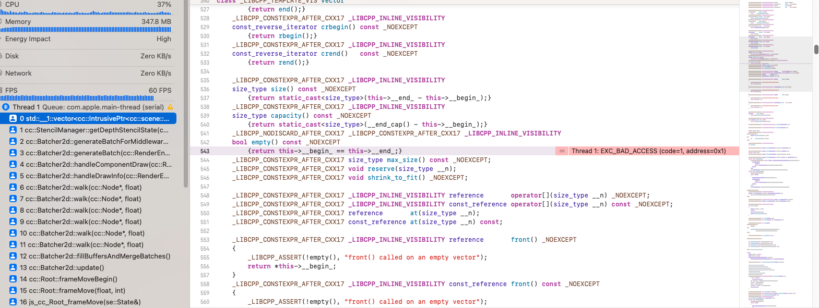Click line number 543 in the gutter
This screenshot has width=819, height=308.
coord(205,151)
